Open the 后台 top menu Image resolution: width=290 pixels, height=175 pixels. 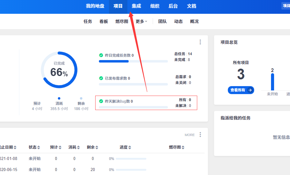coord(173,6)
